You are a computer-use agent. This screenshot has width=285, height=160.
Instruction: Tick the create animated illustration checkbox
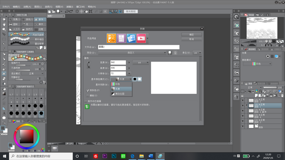coord(86,101)
